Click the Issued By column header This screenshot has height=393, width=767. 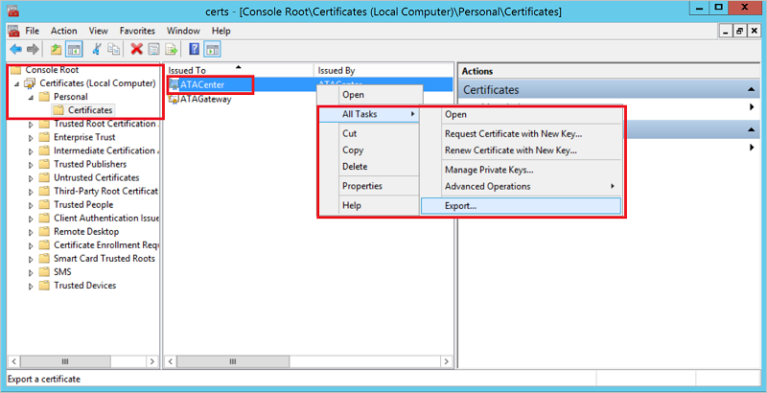[x=384, y=70]
